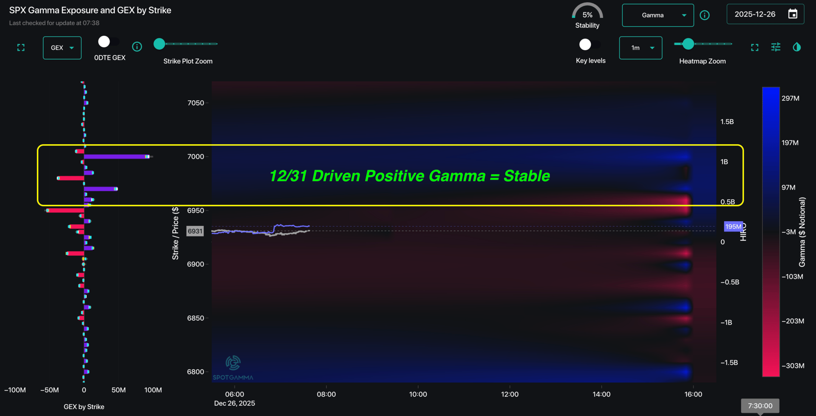Viewport: 816px width, 416px height.
Task: Open the GEX dropdown menu
Action: point(62,48)
